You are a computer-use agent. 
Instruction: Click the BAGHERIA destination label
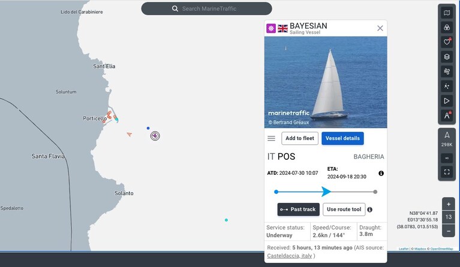point(369,157)
